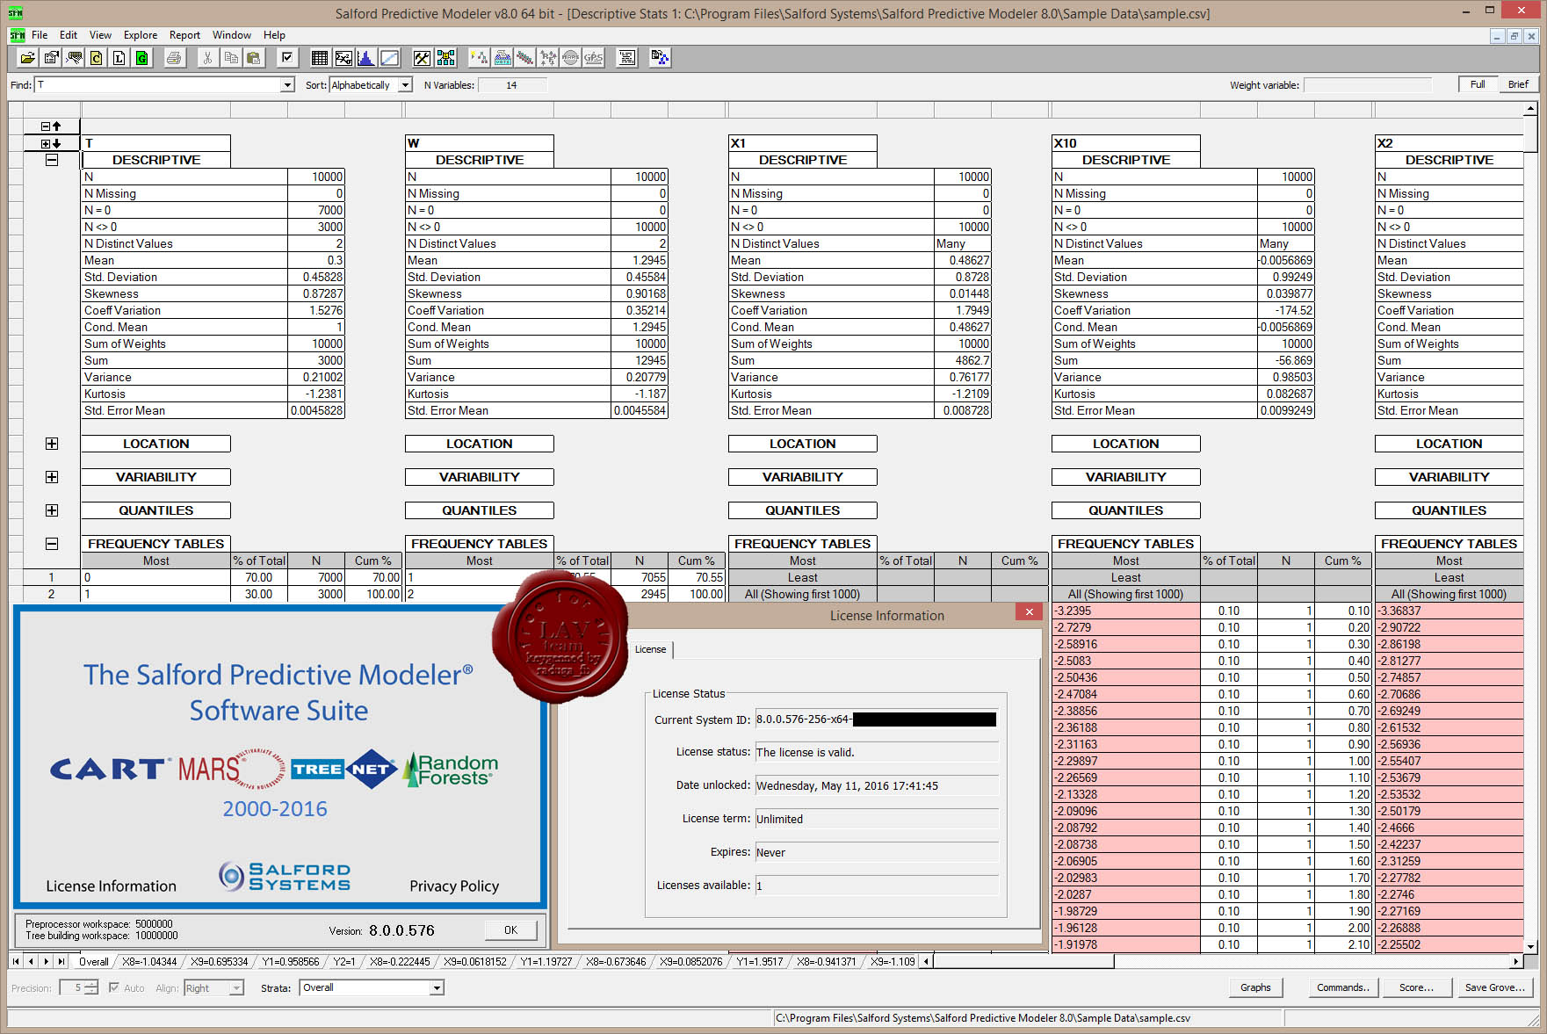This screenshot has width=1547, height=1034.
Task: Close the License Information dialog
Action: click(1029, 612)
